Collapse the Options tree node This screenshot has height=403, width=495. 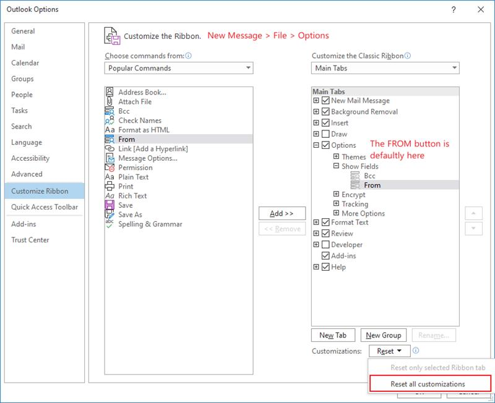[x=316, y=145]
